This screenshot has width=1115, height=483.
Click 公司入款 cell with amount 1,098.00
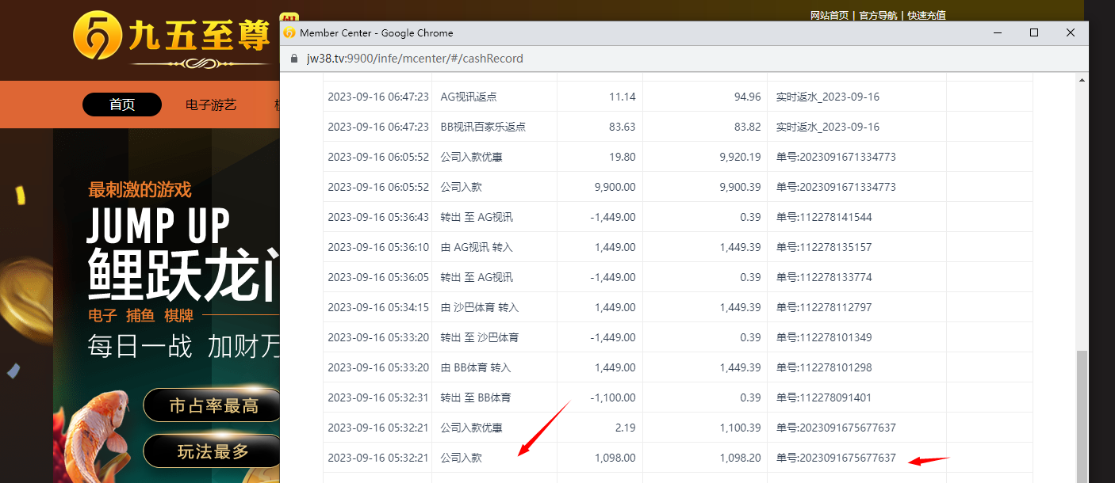[x=494, y=458]
